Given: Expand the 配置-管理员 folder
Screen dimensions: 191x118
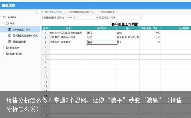Looking at the screenshot, I should [x=3, y=54].
